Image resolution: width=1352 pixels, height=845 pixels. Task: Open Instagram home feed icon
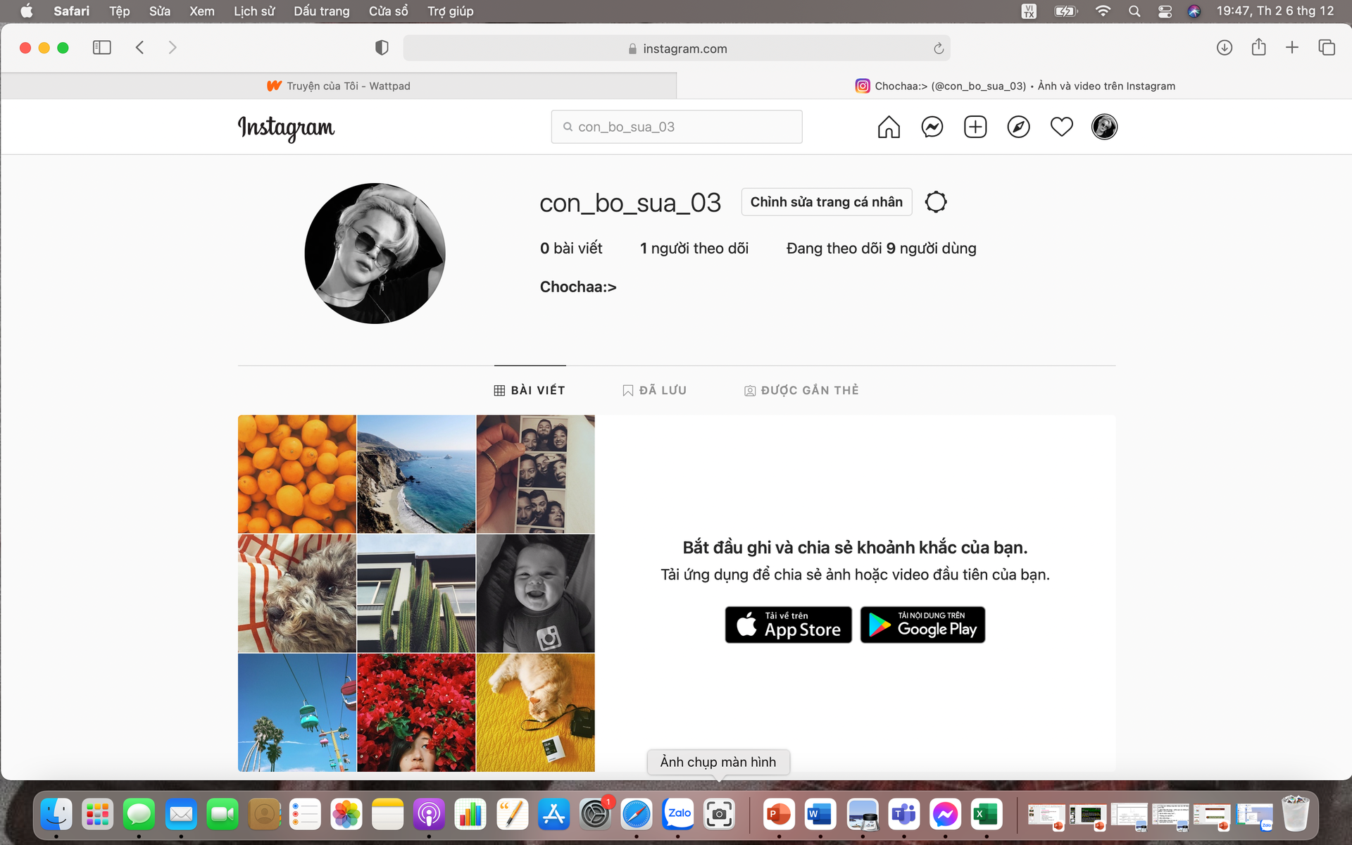[889, 127]
